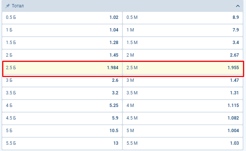
Task: Pick 1 М total at 7.9
Action: click(183, 30)
